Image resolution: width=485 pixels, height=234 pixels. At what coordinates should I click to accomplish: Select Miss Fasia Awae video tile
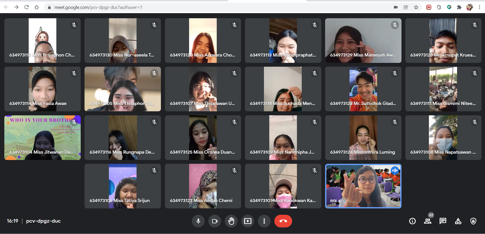pos(42,89)
